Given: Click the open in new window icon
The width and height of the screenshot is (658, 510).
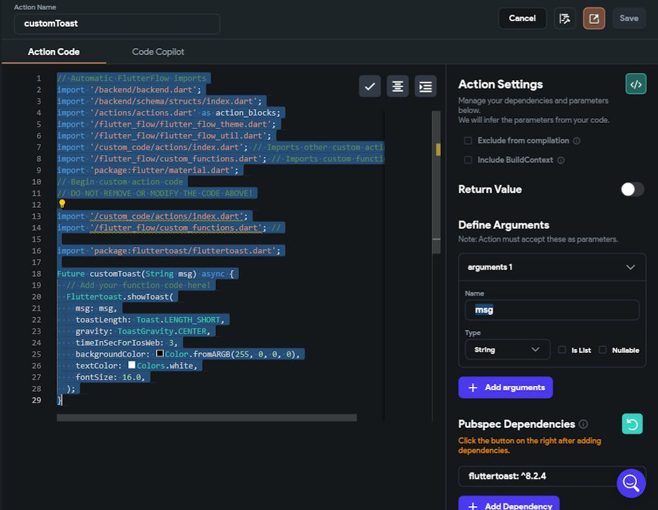Looking at the screenshot, I should pyautogui.click(x=594, y=18).
